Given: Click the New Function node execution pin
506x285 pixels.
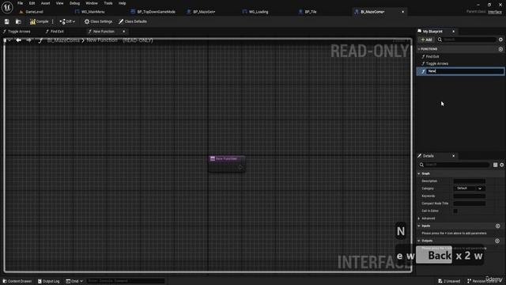Looking at the screenshot, I should [x=240, y=167].
